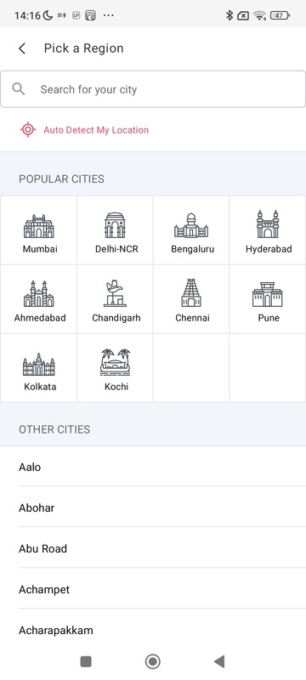Pick the Pune city icon
306x680 pixels.
(x=268, y=294)
